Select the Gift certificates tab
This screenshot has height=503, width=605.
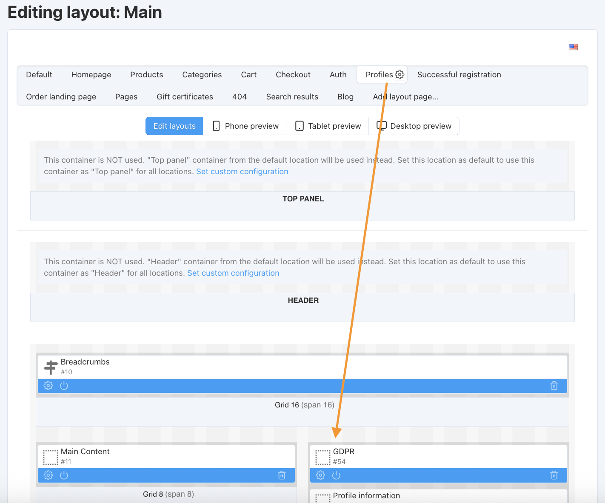click(x=185, y=97)
